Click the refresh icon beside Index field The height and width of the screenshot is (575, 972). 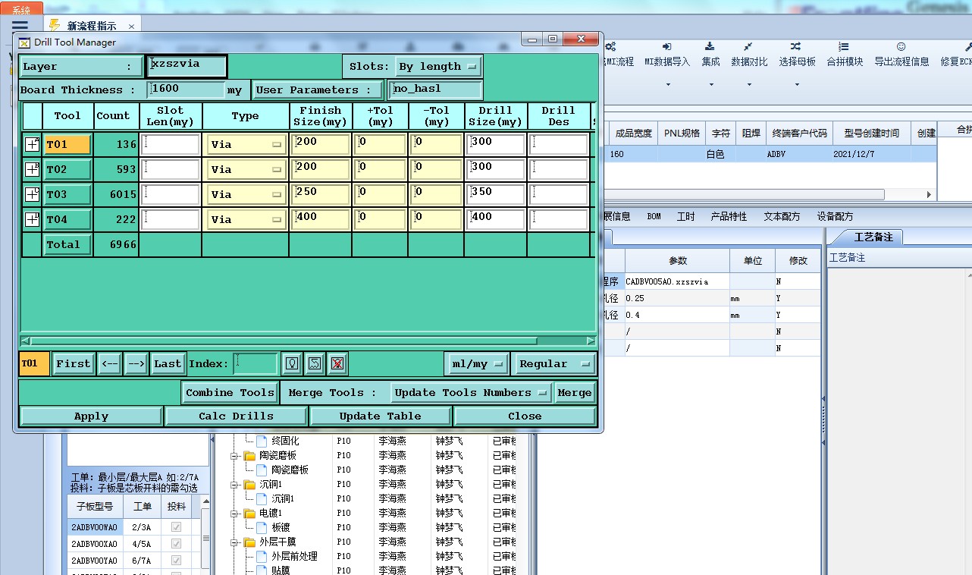[x=315, y=363]
